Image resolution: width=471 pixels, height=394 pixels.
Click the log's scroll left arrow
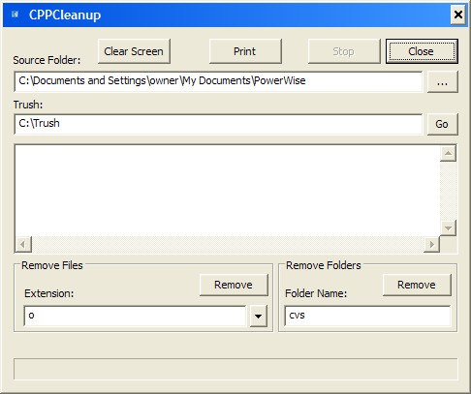pos(23,244)
